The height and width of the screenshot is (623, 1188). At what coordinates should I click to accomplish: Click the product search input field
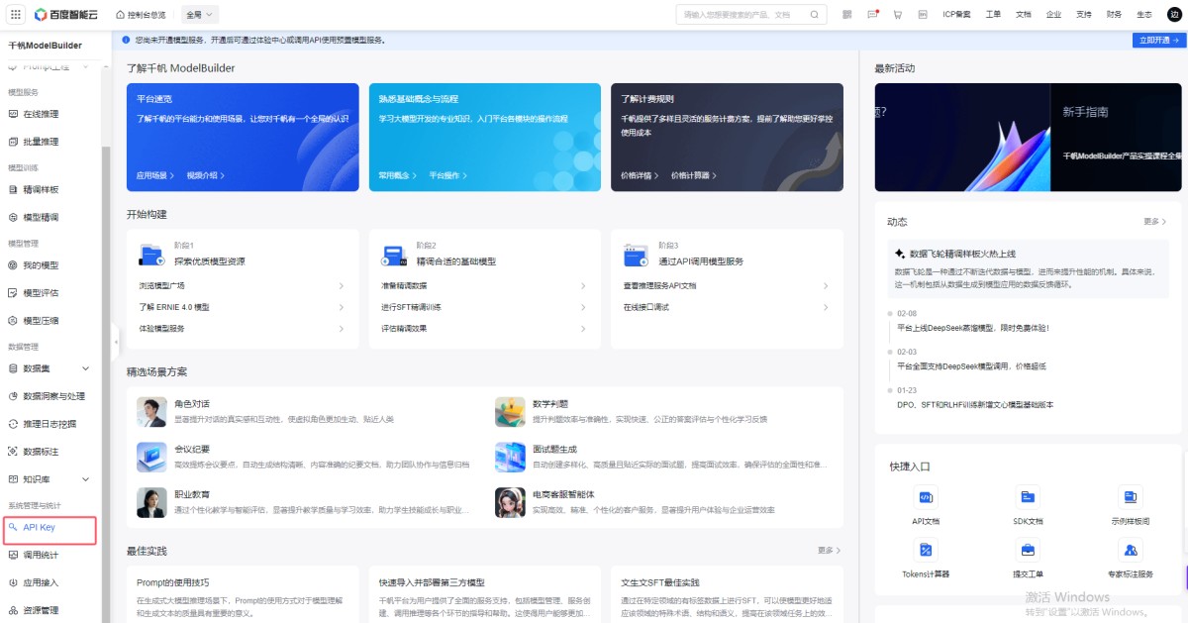(742, 15)
